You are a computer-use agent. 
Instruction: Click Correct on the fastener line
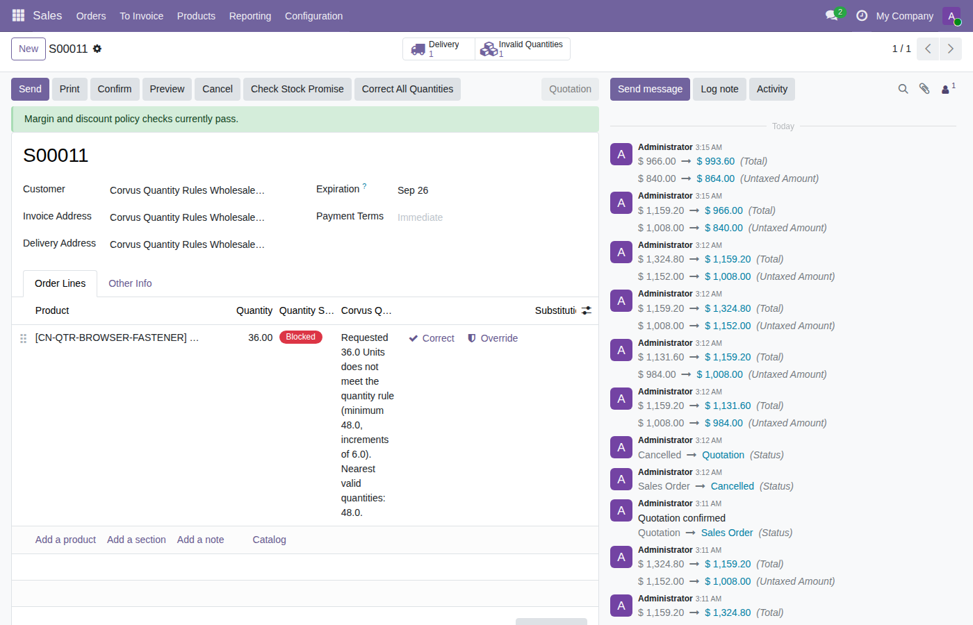point(432,338)
